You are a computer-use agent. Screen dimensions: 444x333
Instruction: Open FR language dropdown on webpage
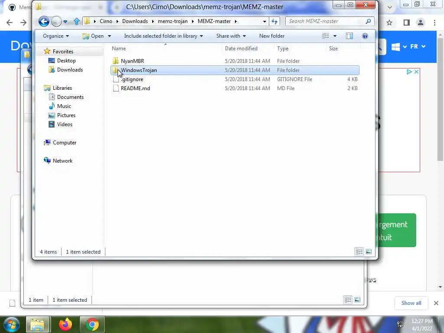point(418,46)
